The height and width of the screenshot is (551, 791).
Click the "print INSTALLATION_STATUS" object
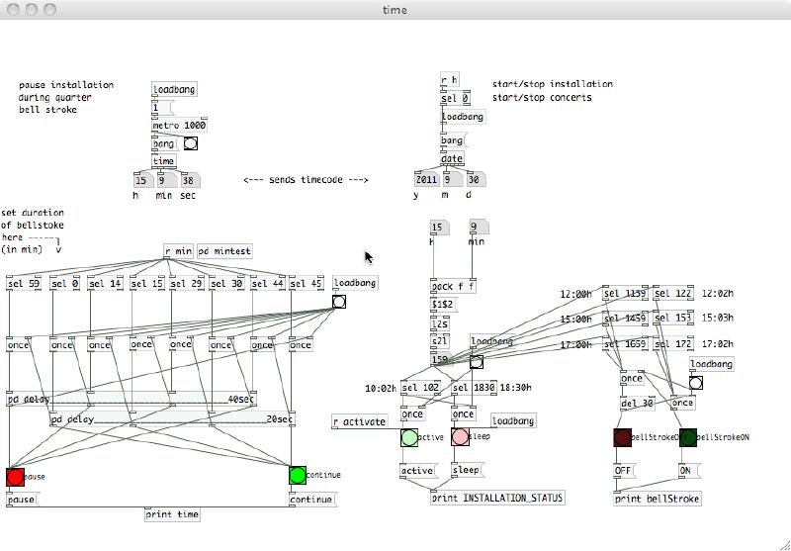(497, 498)
